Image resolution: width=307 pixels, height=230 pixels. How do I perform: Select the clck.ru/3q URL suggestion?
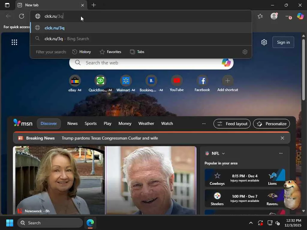click(x=141, y=28)
